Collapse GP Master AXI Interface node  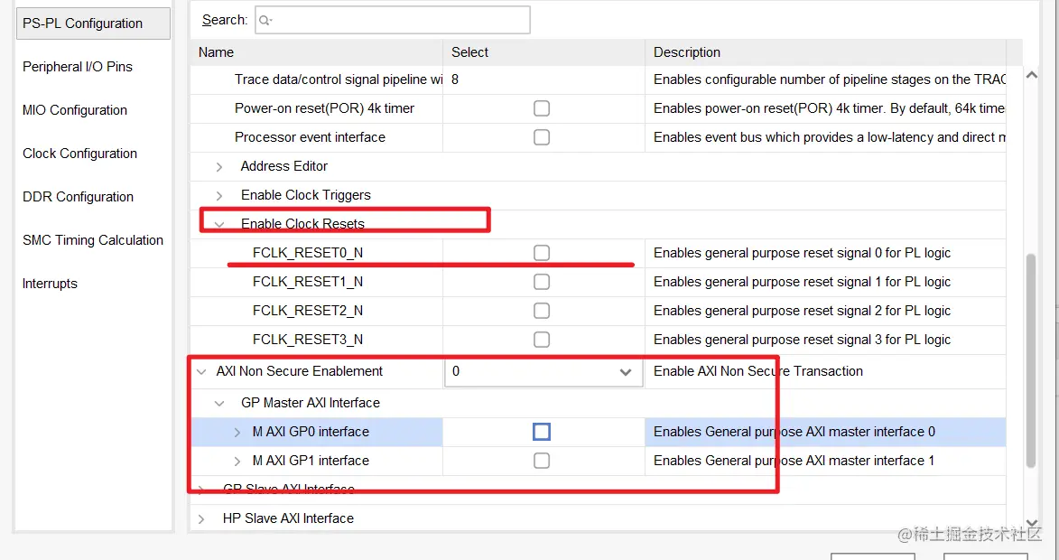coord(218,403)
